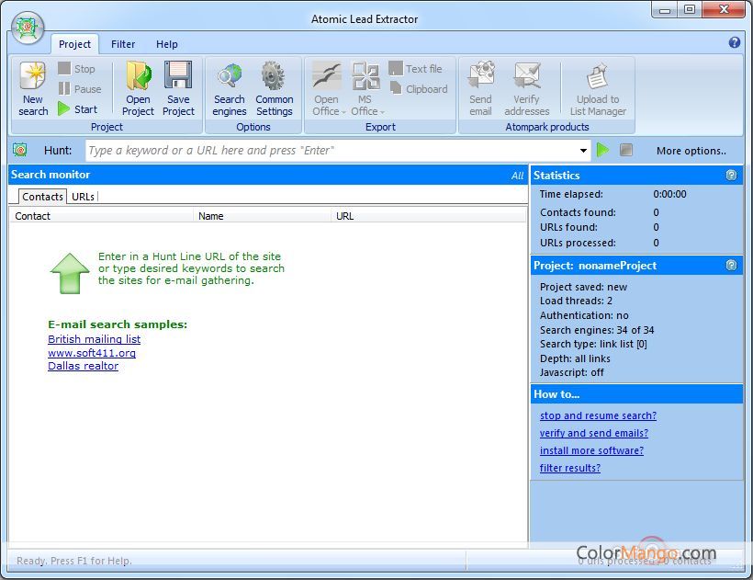The width and height of the screenshot is (753, 580).
Task: Expand the Hunt keyword dropdown arrow
Action: coord(583,151)
